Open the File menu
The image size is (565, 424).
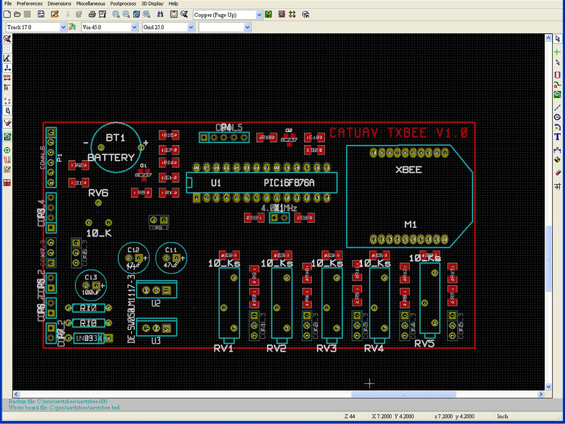point(8,3)
